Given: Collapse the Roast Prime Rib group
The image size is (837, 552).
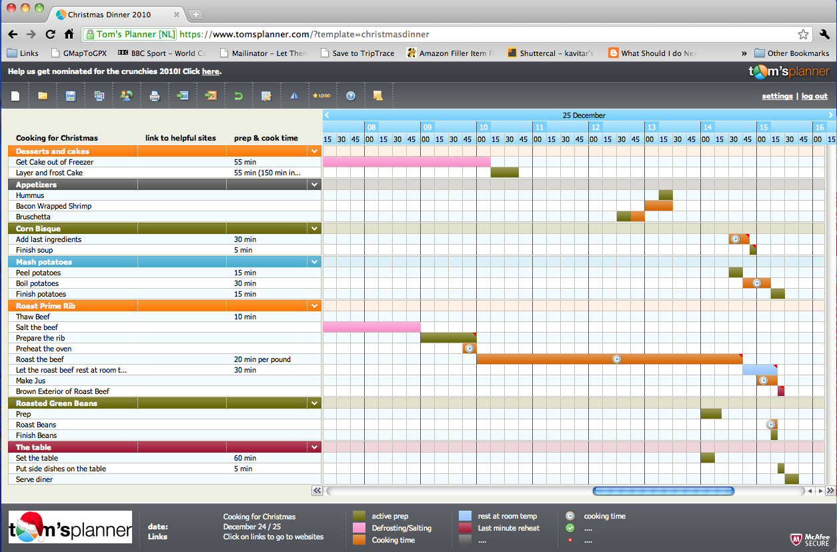Looking at the screenshot, I should pyautogui.click(x=315, y=306).
